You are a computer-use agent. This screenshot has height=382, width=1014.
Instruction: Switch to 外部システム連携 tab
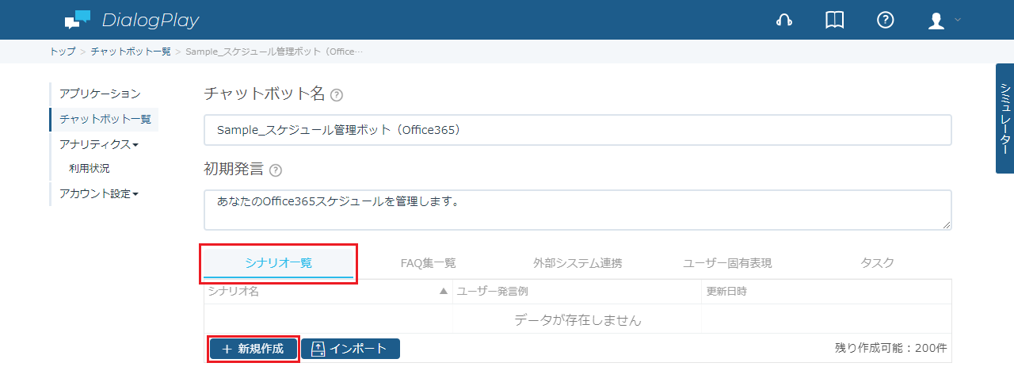point(578,263)
